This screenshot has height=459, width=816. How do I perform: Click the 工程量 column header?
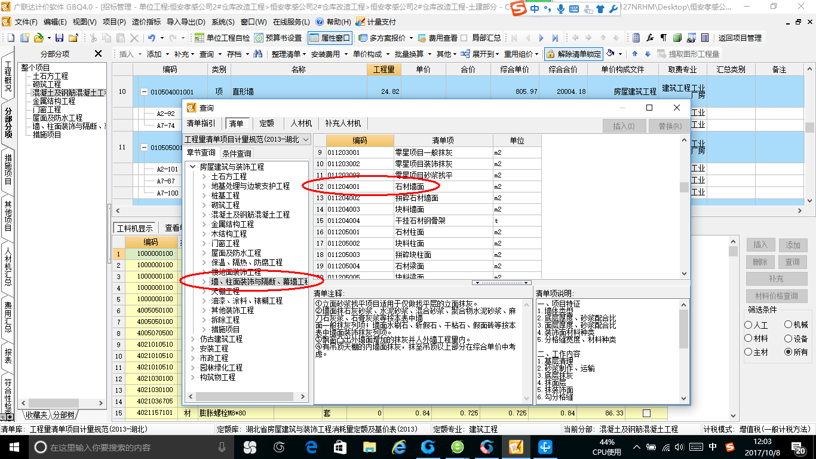[384, 69]
